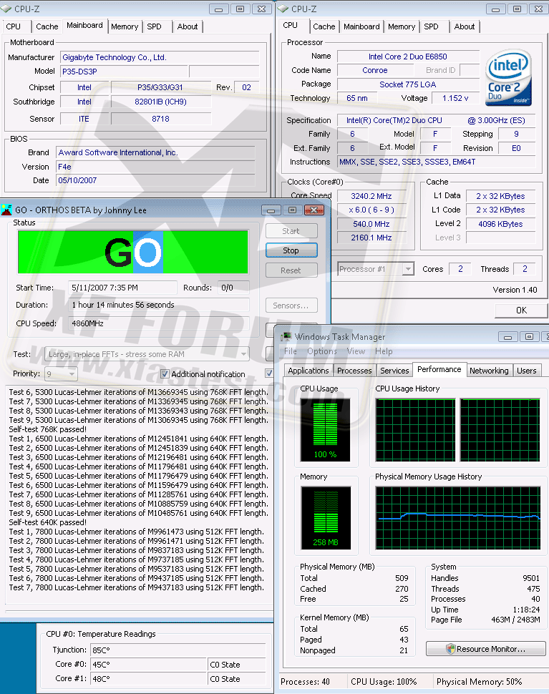Viewport: 549px width, 694px height.
Task: Open Task Manager Options menu
Action: coord(322,351)
